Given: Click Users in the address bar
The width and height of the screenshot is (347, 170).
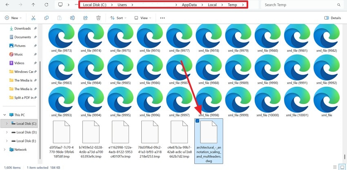Looking at the screenshot, I should pos(122,4).
